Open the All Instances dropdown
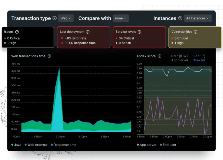The width and height of the screenshot is (223, 160). (x=198, y=18)
